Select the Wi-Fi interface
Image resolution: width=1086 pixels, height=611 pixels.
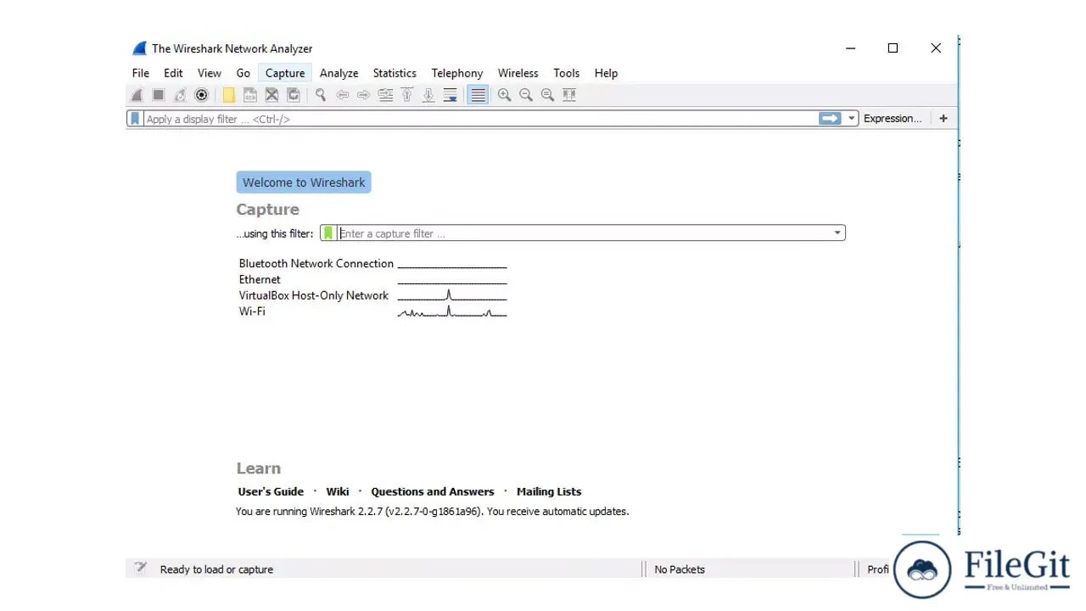pyautogui.click(x=252, y=311)
